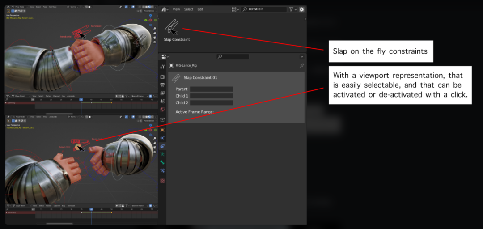Open the Bone properties tab icon
483x229 pixels.
pyautogui.click(x=162, y=162)
